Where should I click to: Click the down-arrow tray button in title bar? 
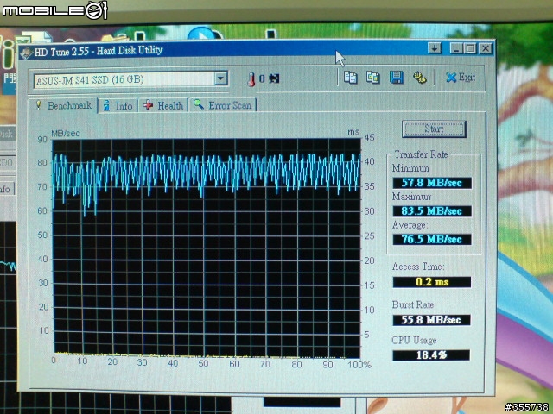(x=435, y=48)
